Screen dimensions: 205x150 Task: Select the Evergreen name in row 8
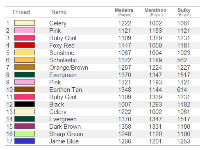click(63, 75)
